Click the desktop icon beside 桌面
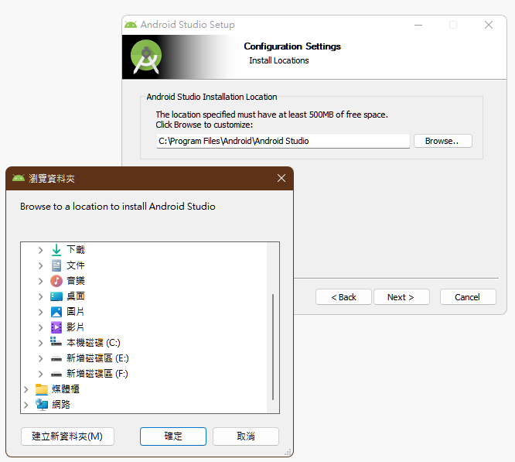Viewport: 515px width, 462px height. coord(56,296)
